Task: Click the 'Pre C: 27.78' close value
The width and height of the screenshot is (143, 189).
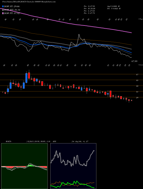Action: click(90, 13)
